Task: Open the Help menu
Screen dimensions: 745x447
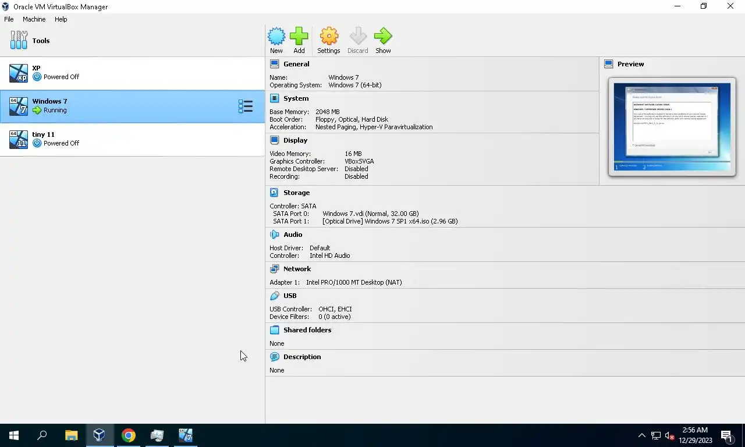Action: (61, 19)
